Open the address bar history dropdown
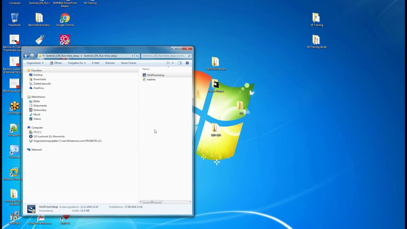 pos(132,56)
